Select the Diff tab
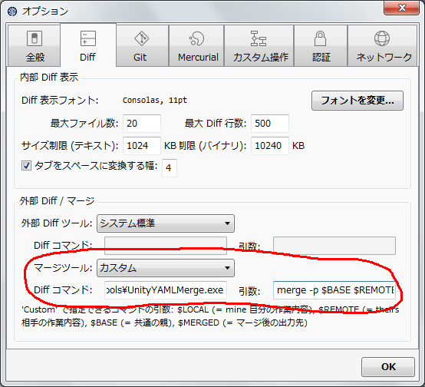This screenshot has width=425, height=387. pyautogui.click(x=88, y=45)
